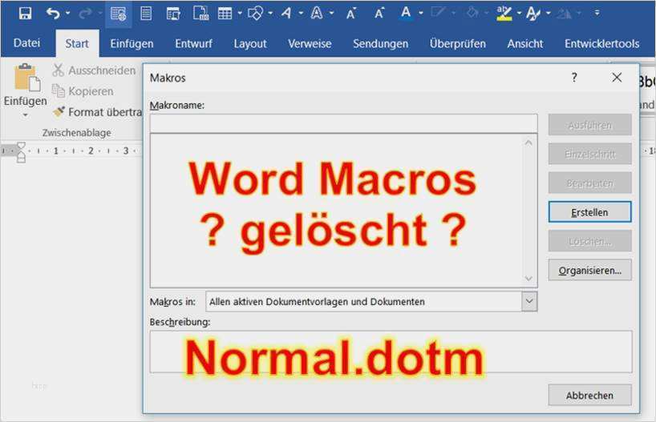Open the outlined A text effects dropdown arrow
The image size is (656, 422).
(x=331, y=14)
